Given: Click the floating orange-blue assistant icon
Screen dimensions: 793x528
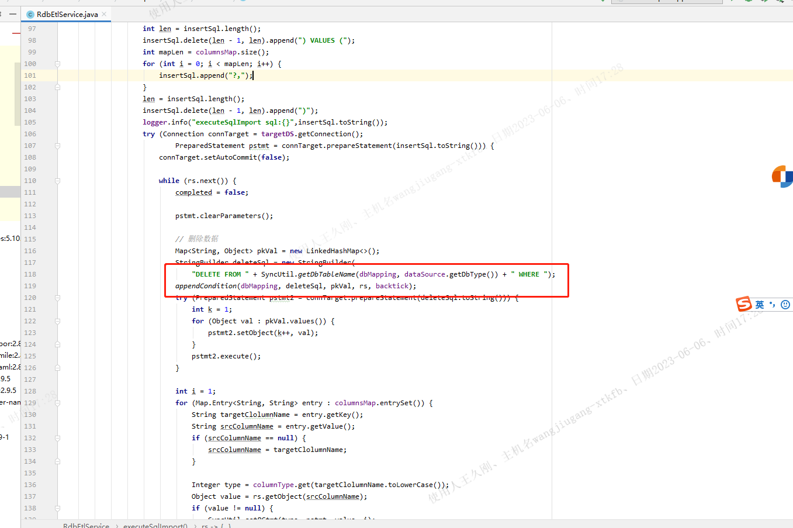Looking at the screenshot, I should click(782, 177).
